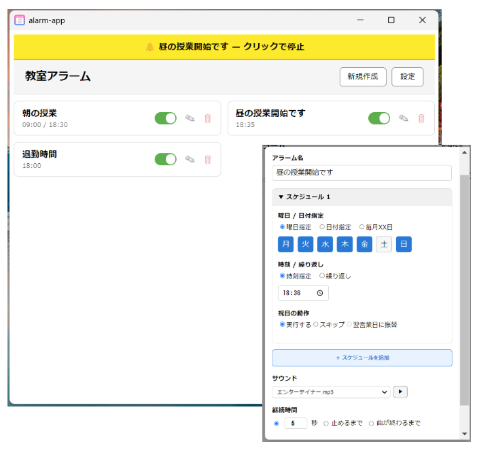
Task: Toggle the 昼の授業開始です alarm switch
Action: [379, 118]
